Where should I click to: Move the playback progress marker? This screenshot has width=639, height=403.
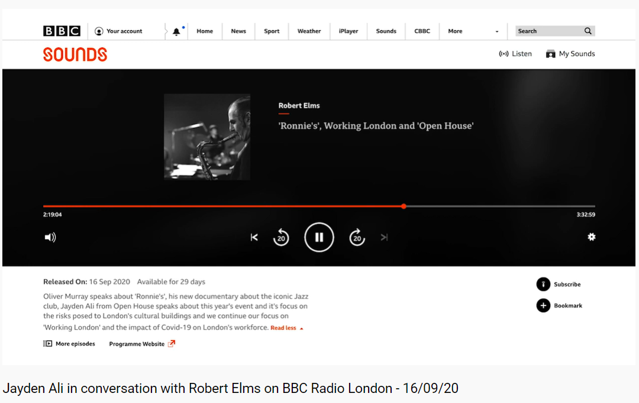[x=404, y=207]
